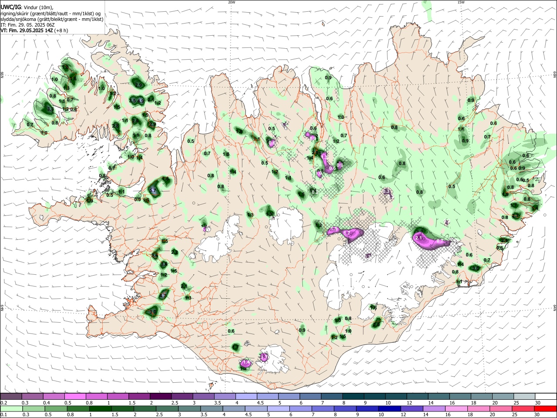Image resolution: width=557 pixels, height=418 pixels.
Task: Click the rotated 64N latitude label on the left edge
Action: click(2, 307)
